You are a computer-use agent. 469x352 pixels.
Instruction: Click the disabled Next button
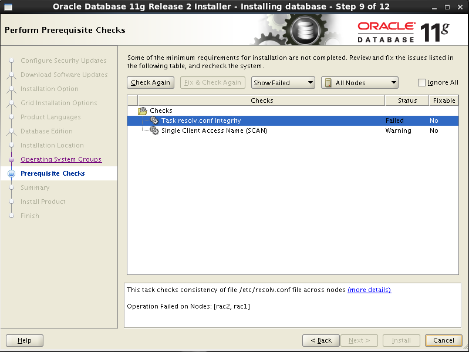coord(359,340)
